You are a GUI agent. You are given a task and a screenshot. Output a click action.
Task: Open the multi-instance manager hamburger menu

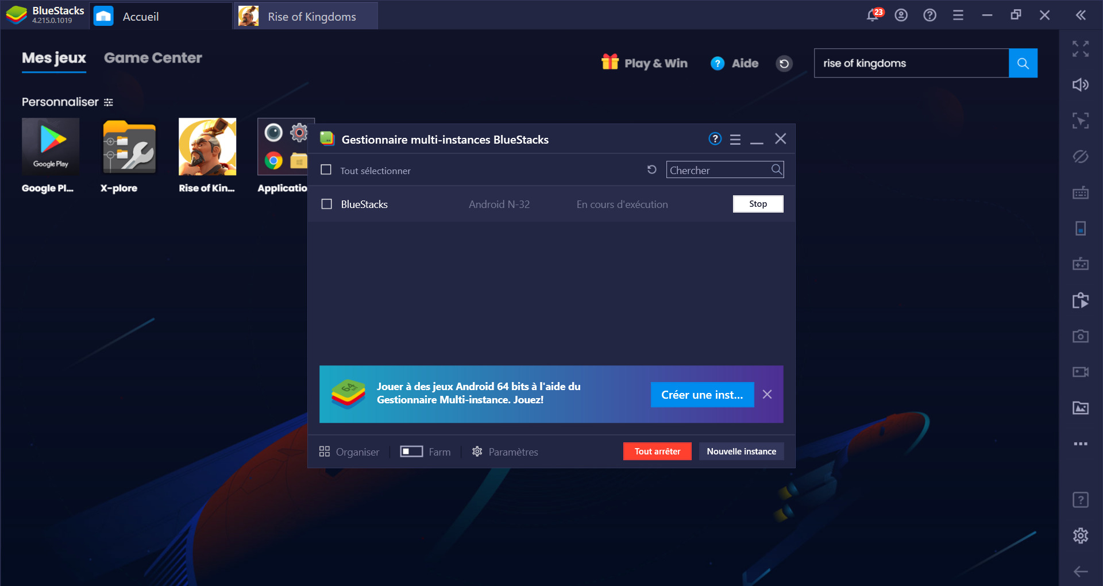(735, 139)
